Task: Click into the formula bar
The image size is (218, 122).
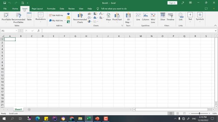Action: click(128, 31)
